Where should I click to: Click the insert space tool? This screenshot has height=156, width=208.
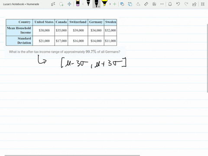pos(69,4)
